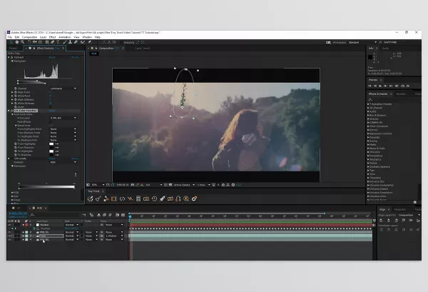Open the Levels Channel RGB dropdown
This screenshot has height=292, width=428.
tap(63, 162)
